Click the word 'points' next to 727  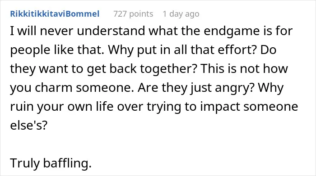[141, 14]
